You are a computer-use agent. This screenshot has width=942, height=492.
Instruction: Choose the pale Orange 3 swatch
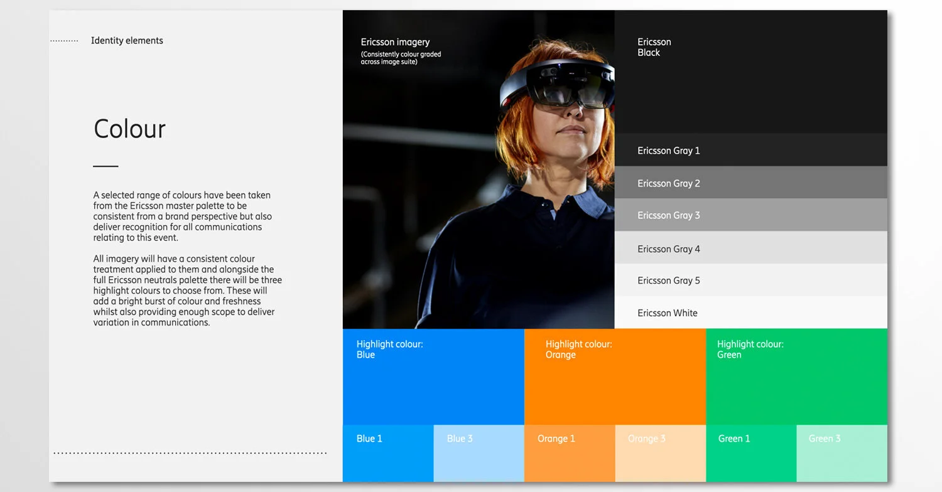click(x=660, y=453)
